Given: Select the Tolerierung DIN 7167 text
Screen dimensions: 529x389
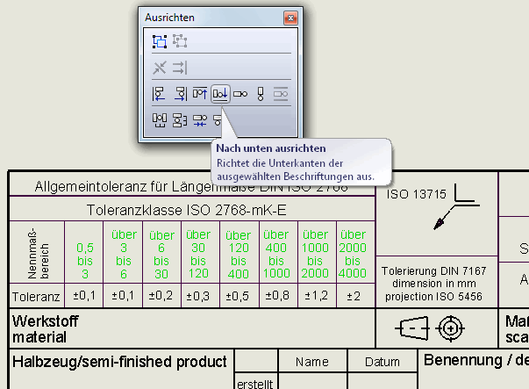Looking at the screenshot, I should coord(434,270).
